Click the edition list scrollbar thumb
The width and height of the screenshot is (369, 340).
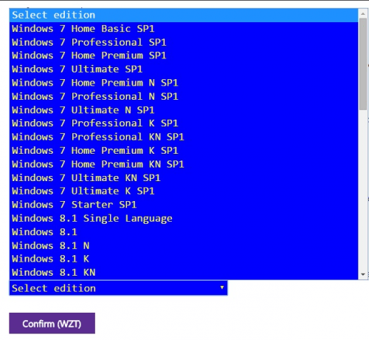(363, 64)
